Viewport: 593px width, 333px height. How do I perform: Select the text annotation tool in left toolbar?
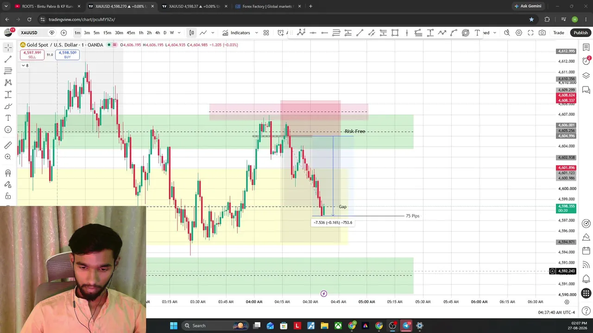coord(8,118)
